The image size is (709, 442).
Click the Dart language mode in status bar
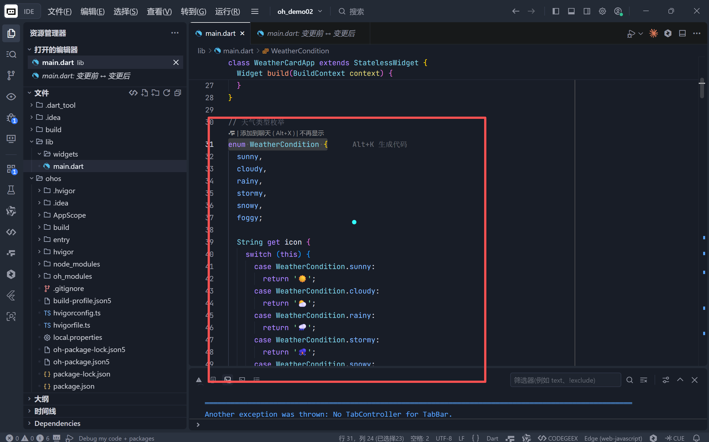point(492,438)
